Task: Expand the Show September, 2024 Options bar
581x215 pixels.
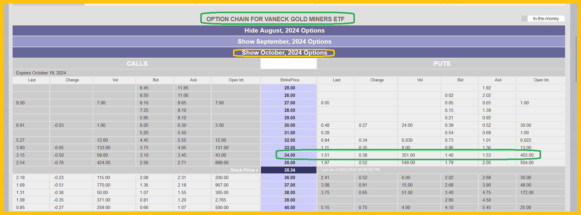Action: point(284,42)
